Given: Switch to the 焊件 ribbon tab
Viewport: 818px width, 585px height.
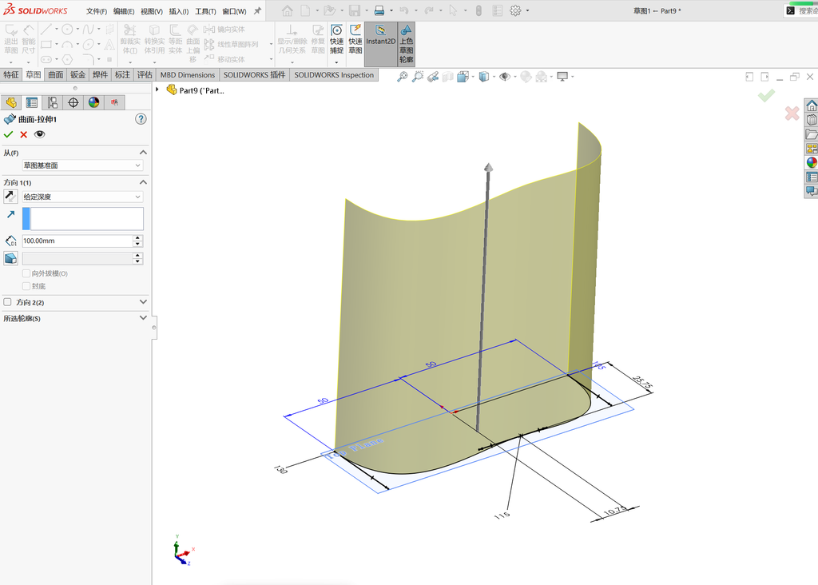Looking at the screenshot, I should point(100,74).
